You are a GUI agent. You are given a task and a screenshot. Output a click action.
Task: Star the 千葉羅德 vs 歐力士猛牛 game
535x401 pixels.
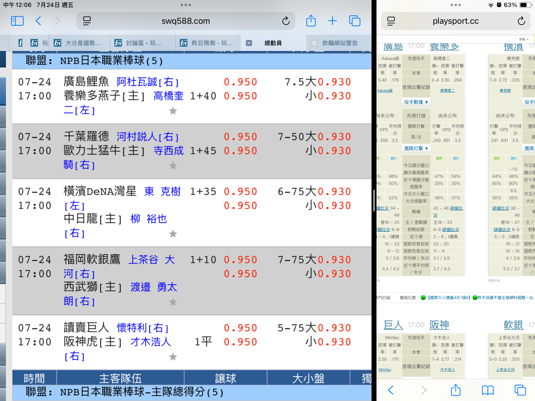(x=173, y=165)
